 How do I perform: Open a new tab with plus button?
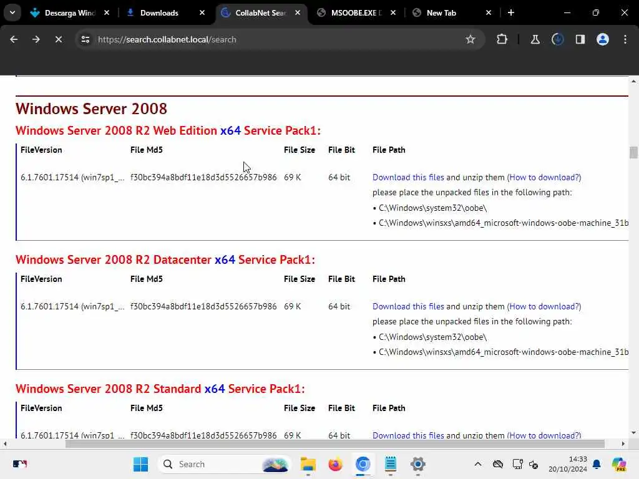(511, 12)
